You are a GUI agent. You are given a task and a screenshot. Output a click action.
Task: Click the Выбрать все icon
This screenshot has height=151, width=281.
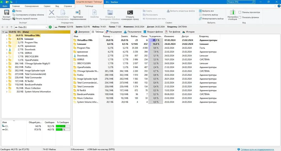tap(200, 11)
